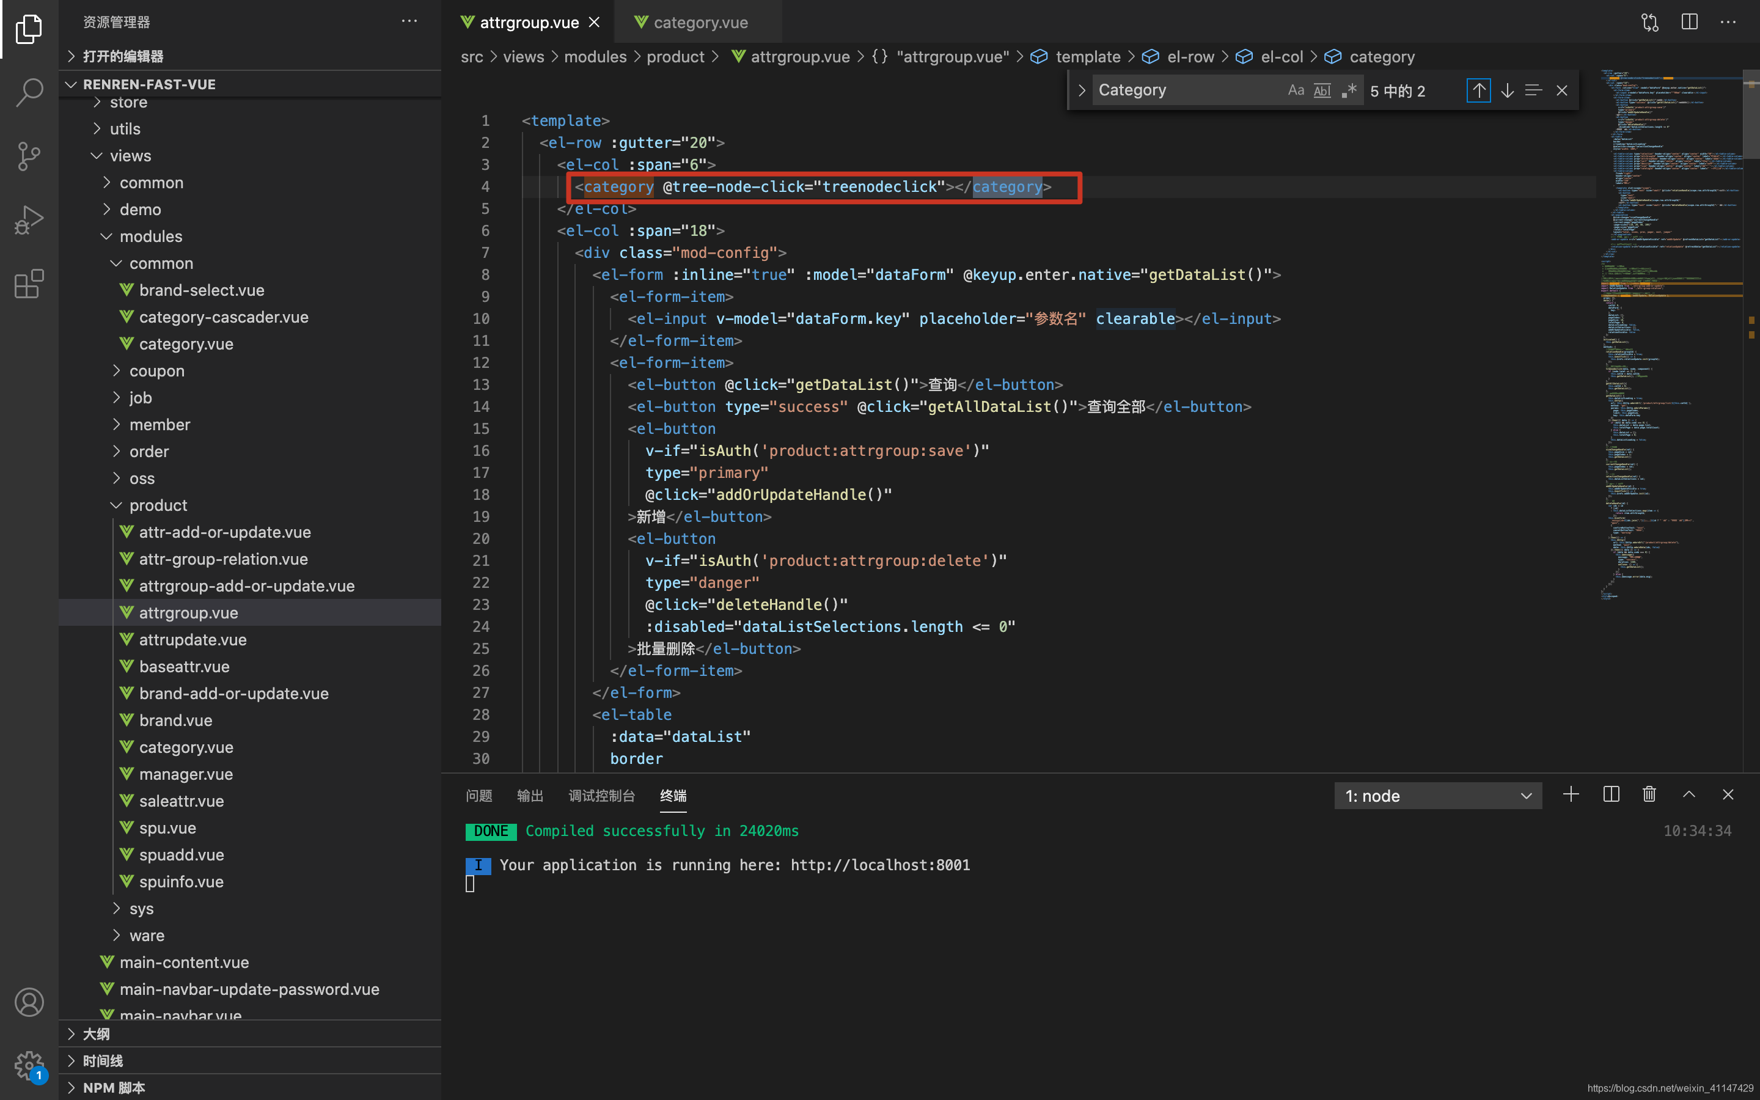Open the Accounts icon in activity bar
The image size is (1760, 1100).
(x=29, y=1002)
